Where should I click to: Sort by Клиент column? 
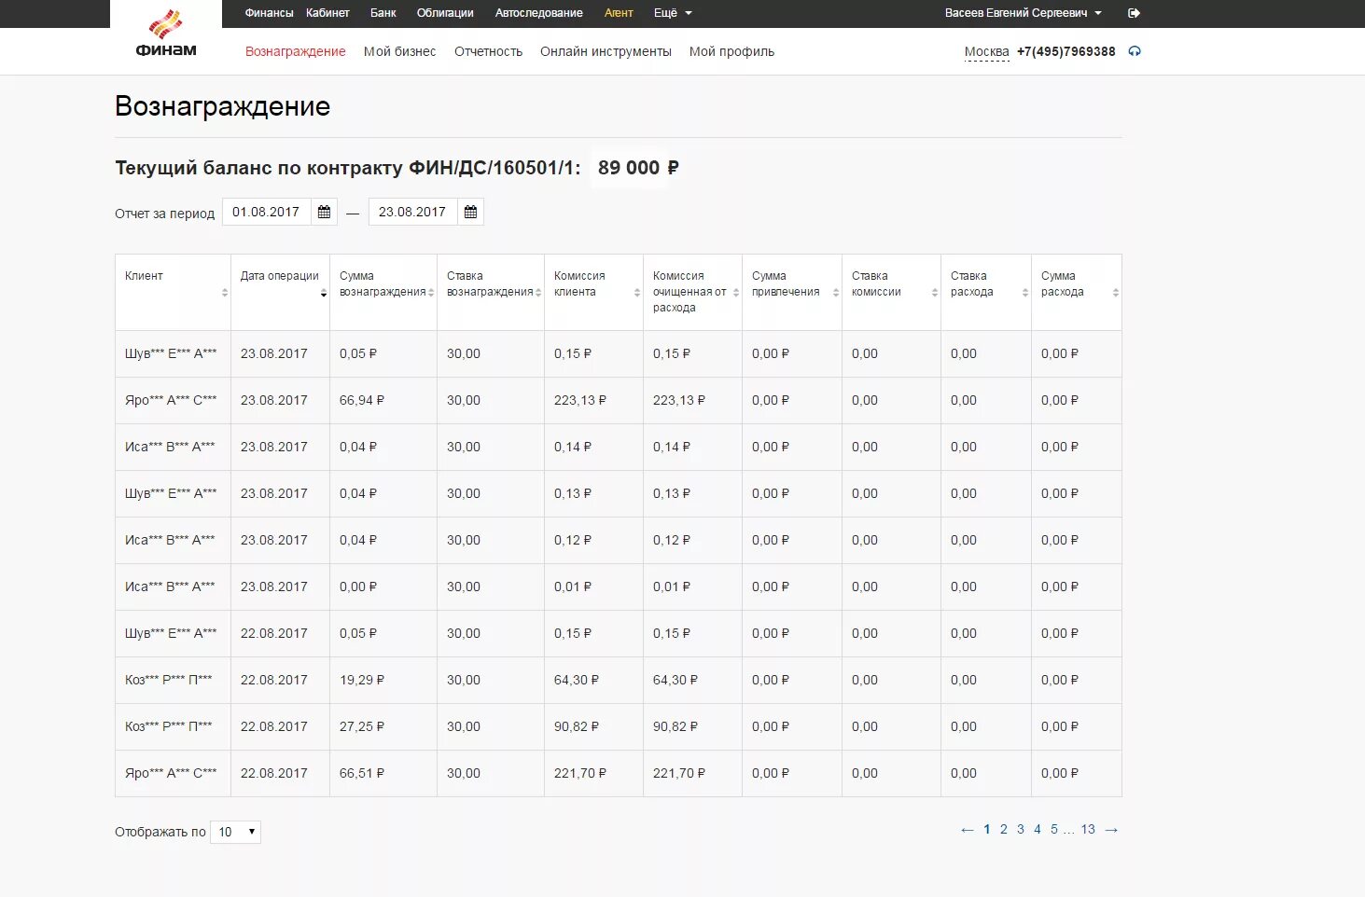coord(225,293)
